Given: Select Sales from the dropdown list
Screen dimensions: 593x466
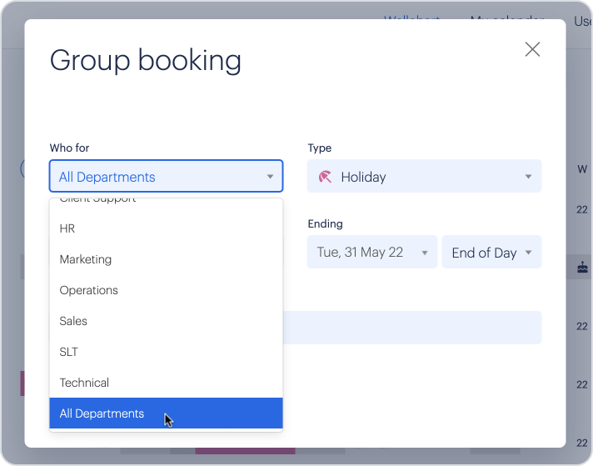Looking at the screenshot, I should click(x=73, y=321).
